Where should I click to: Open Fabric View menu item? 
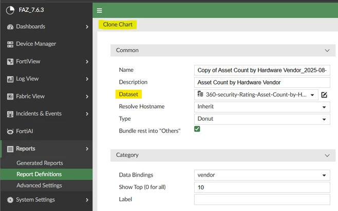46,97
